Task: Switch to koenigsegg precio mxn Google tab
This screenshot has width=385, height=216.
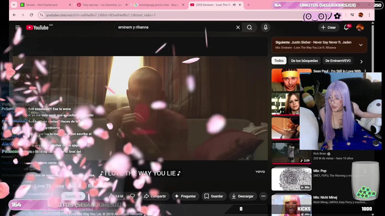Action: tap(159, 5)
